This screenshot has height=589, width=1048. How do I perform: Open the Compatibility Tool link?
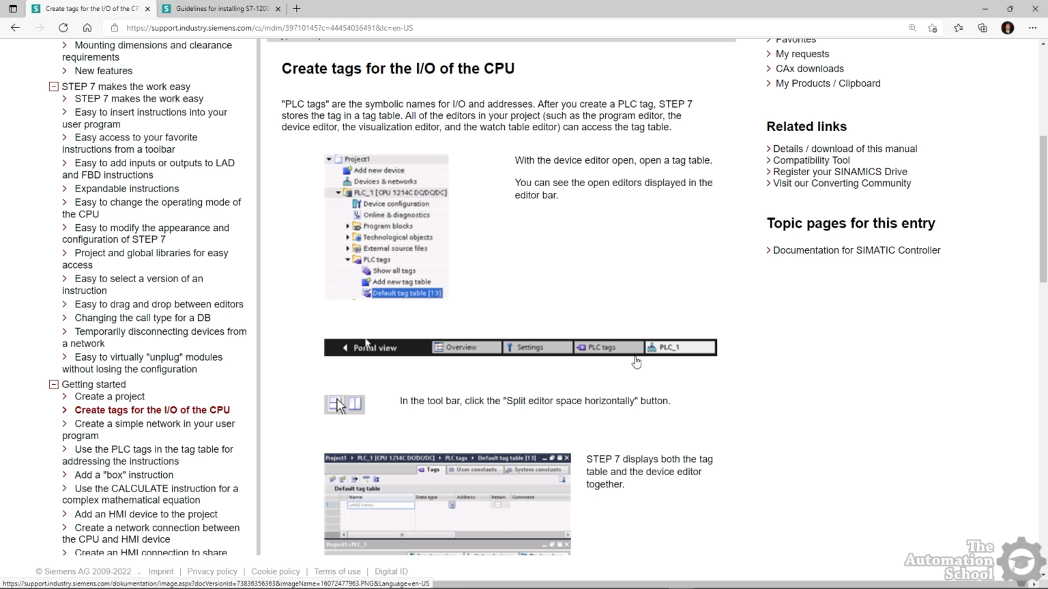point(811,160)
